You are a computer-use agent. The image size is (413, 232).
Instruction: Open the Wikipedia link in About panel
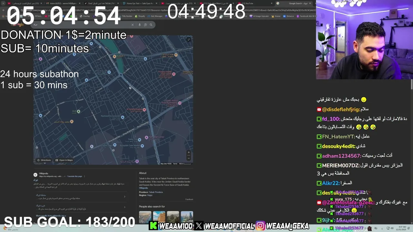pos(143,188)
